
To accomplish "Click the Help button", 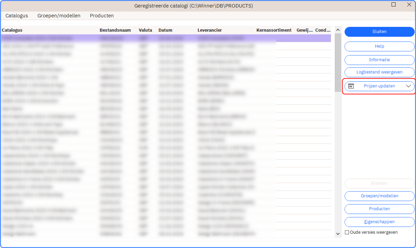I will click(379, 46).
